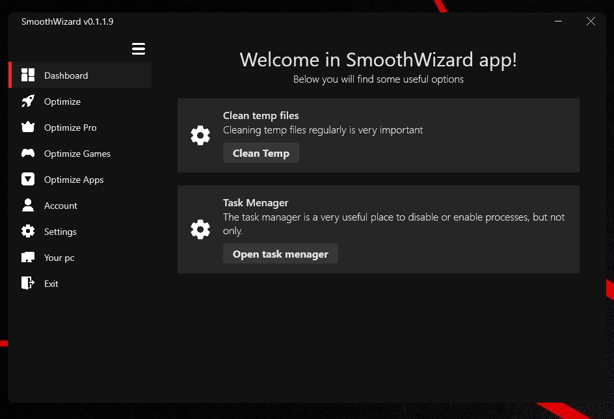Select Optimize Games in sidebar

[x=80, y=153]
